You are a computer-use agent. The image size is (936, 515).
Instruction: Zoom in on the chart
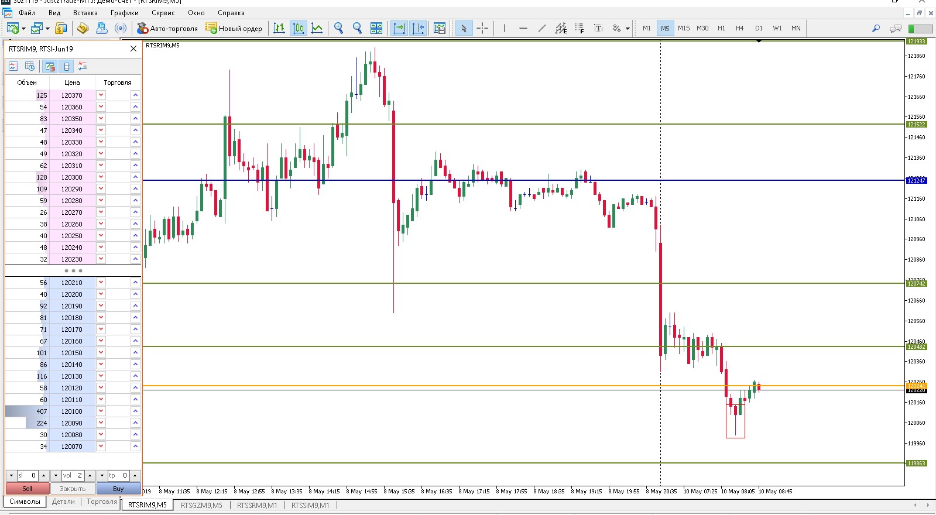pyautogui.click(x=338, y=28)
